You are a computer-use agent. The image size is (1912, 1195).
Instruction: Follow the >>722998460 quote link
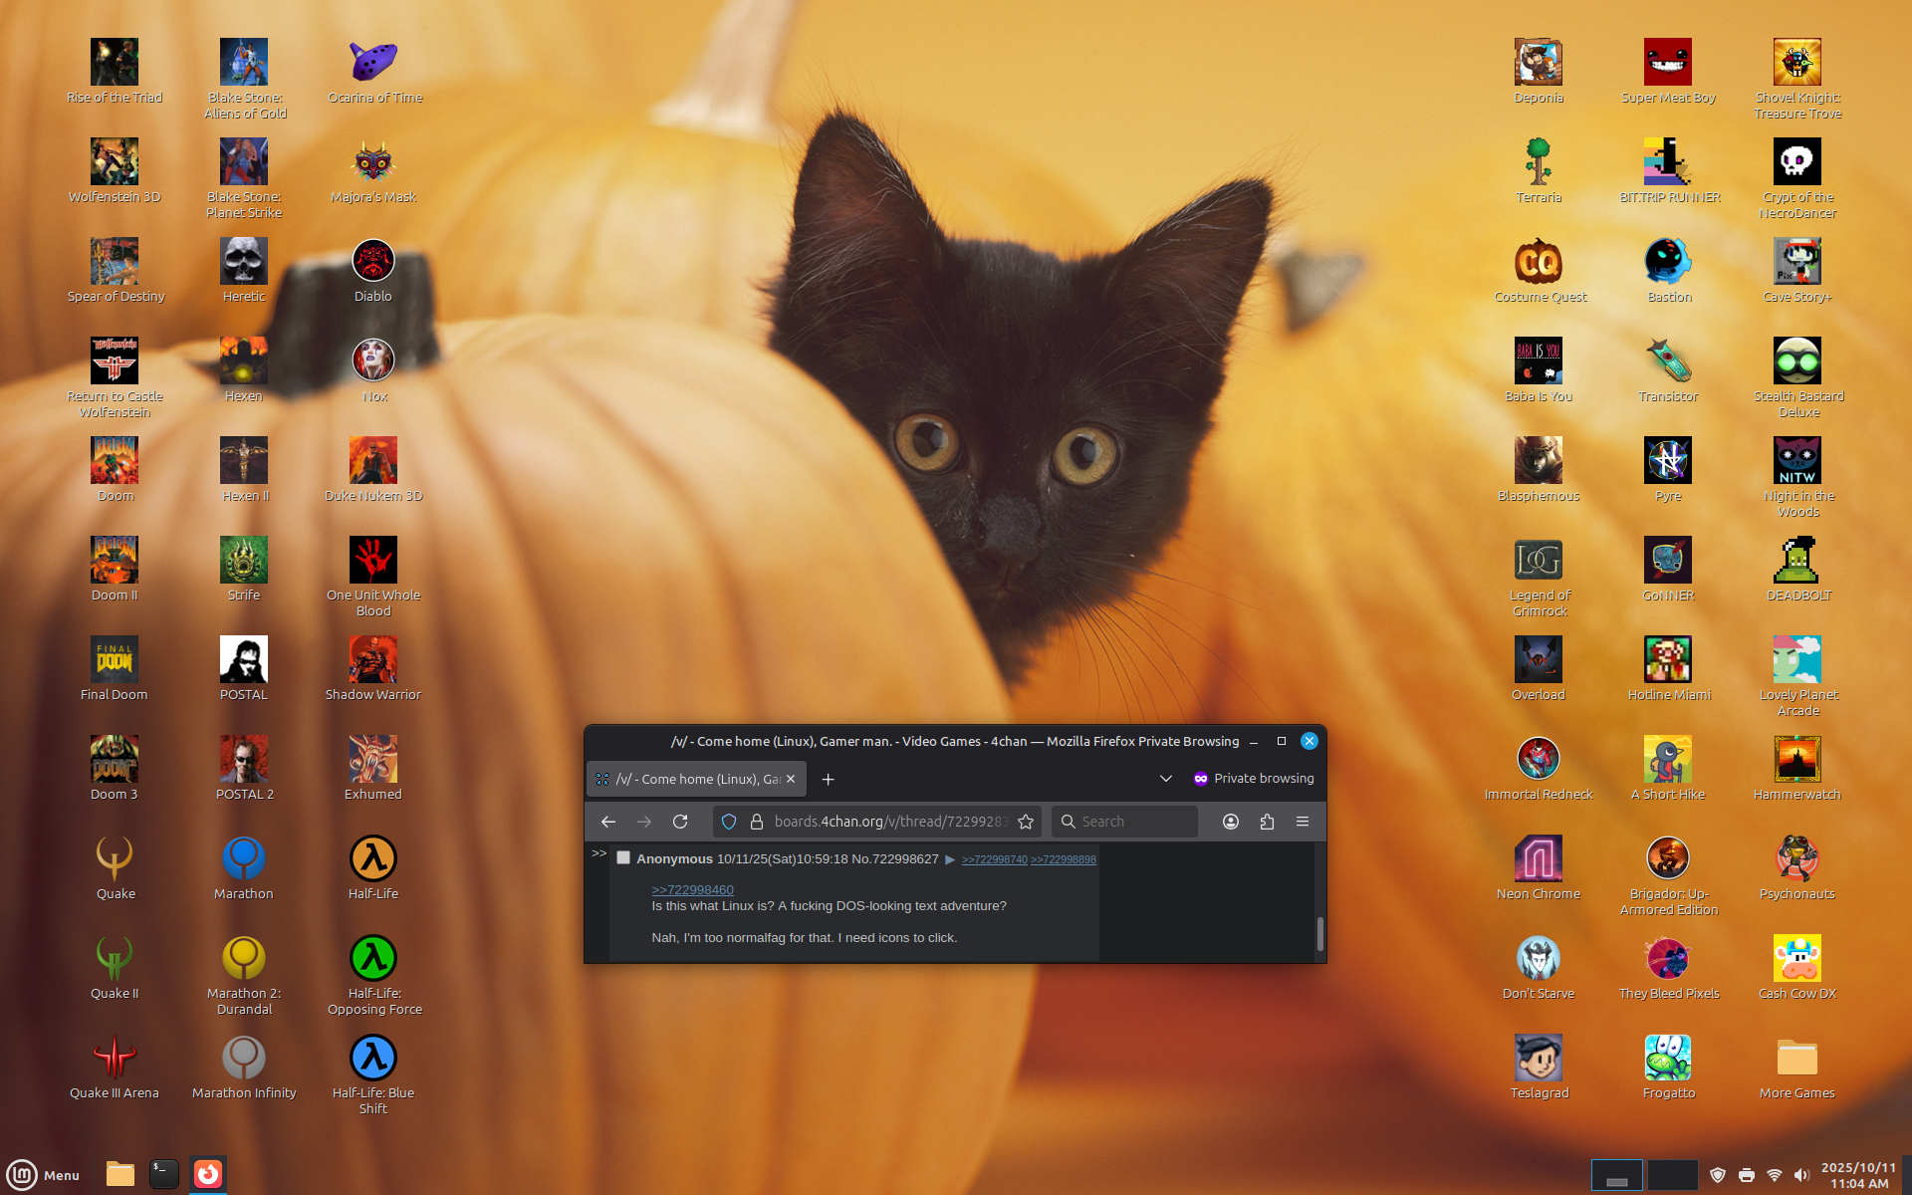tap(692, 889)
